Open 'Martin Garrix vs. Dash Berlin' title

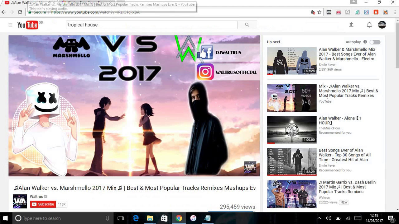[347, 187]
